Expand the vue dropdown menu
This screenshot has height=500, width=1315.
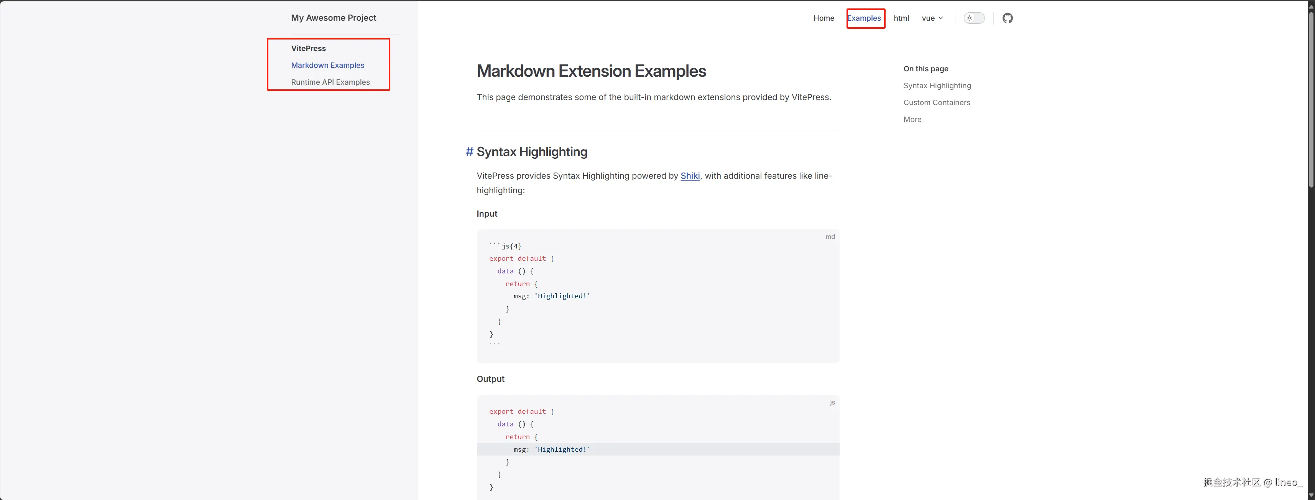point(928,18)
